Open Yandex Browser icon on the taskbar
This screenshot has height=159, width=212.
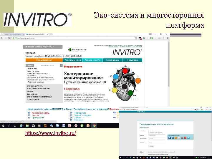coord(76,126)
